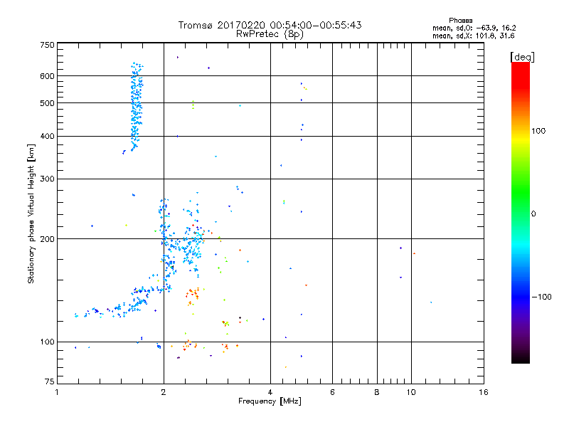This screenshot has height=427, width=569.
Task: Click the 'Phases' legend heading
Action: (x=460, y=21)
